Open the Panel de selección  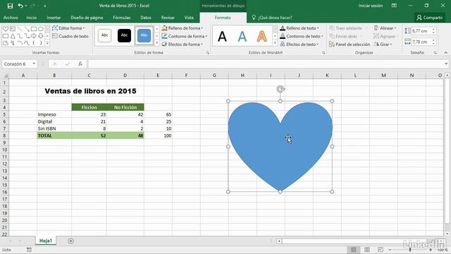[x=350, y=44]
